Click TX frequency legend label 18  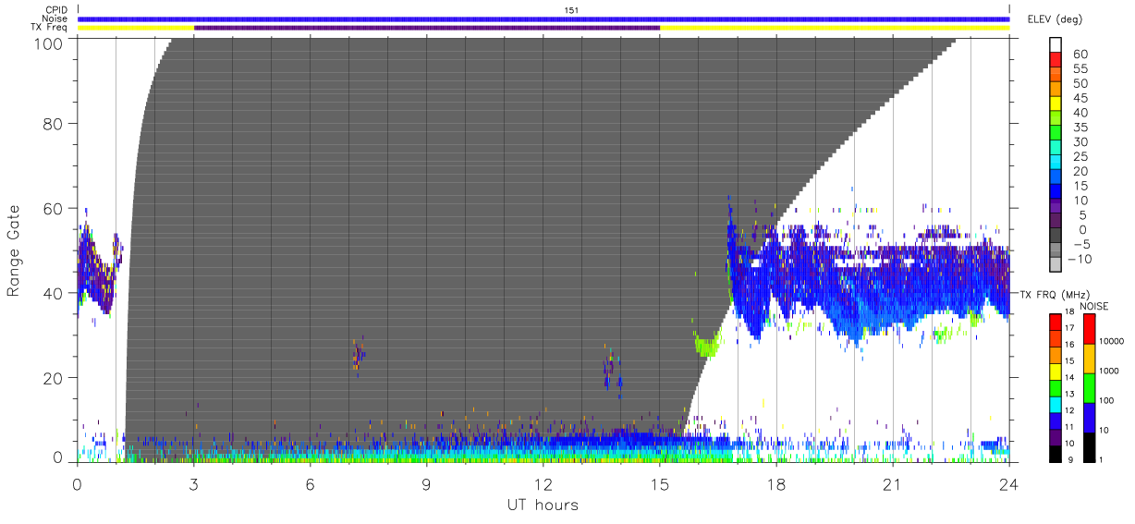1069,311
